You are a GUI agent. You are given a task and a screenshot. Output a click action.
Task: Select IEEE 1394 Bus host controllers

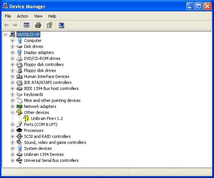tap(51, 88)
